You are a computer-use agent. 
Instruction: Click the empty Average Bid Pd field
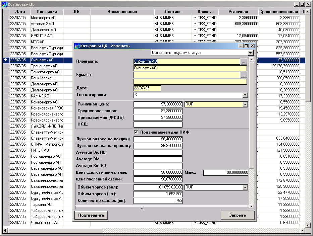[158, 166]
